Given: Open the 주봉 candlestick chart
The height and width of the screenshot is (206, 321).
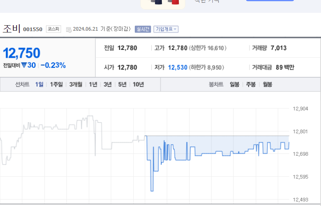Looking at the screenshot, I should pos(251,84).
